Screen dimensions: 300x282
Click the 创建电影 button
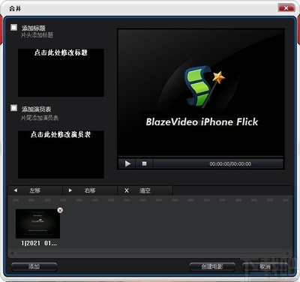click(x=212, y=267)
